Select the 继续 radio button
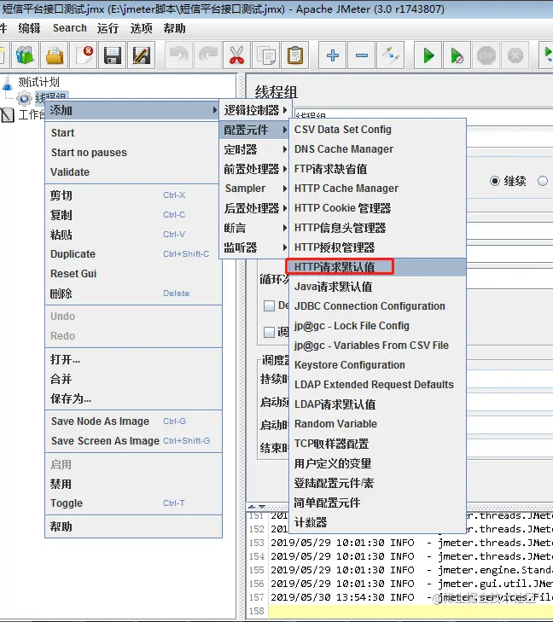The width and height of the screenshot is (553, 622). click(494, 181)
